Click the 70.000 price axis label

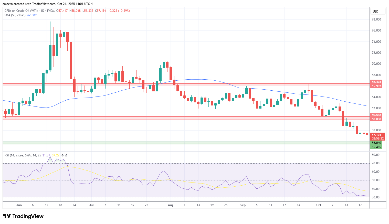point(376,64)
